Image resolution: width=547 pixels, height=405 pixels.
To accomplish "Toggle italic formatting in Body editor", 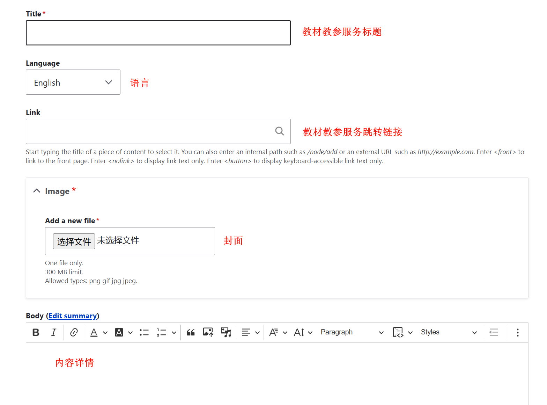I will pos(53,332).
